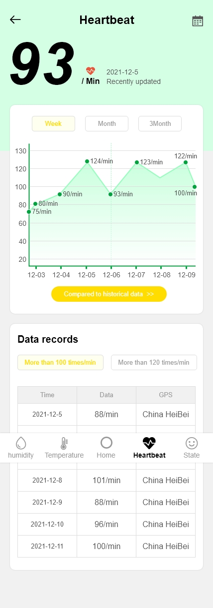This screenshot has width=213, height=608.
Task: Go to Home circle icon
Action: [x=106, y=443]
